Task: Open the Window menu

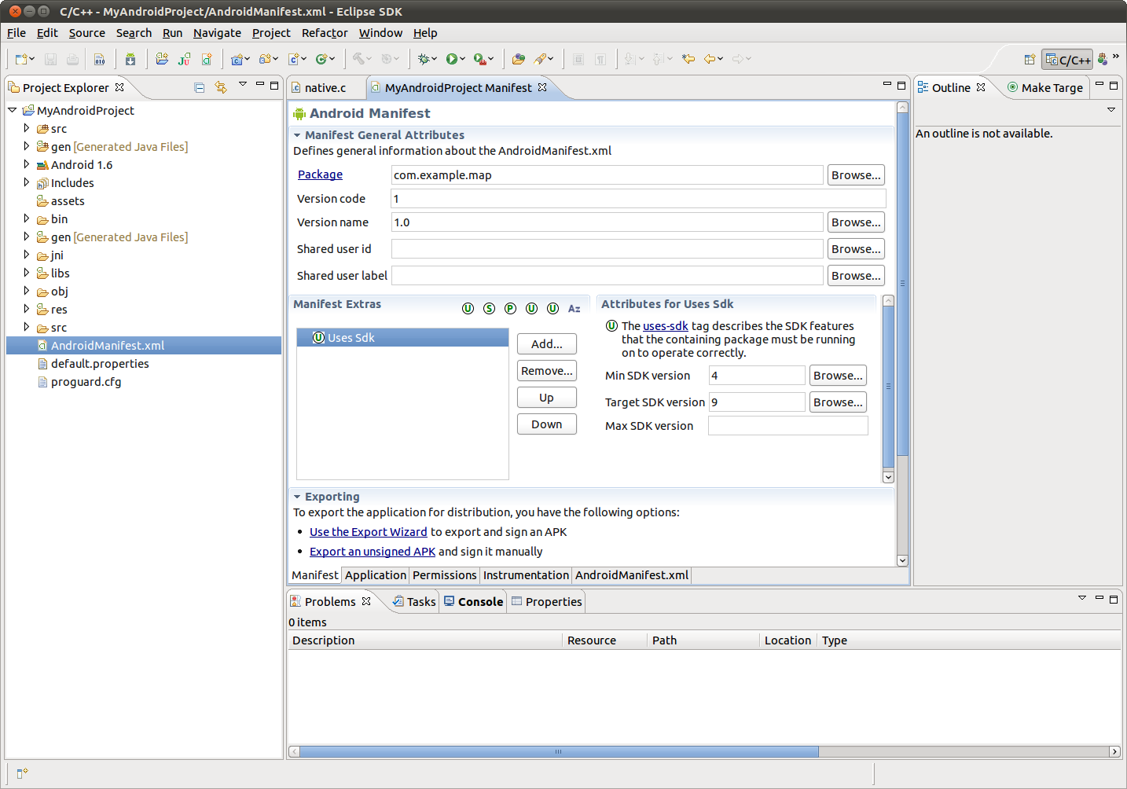Action: [380, 33]
